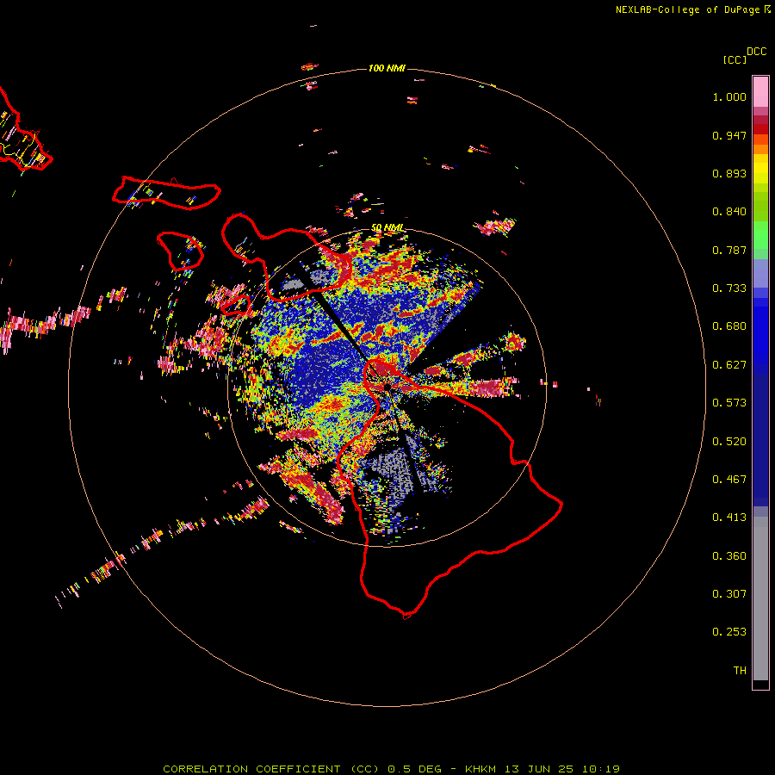Click the 0.840 legend value
Screen dimensions: 775x775
click(729, 212)
